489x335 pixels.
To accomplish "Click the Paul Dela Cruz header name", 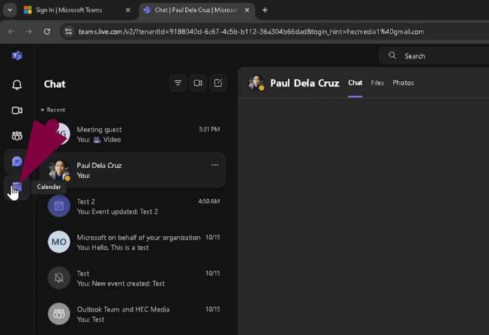I will (304, 83).
